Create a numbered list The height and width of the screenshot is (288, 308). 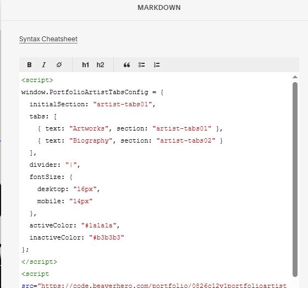[157, 65]
